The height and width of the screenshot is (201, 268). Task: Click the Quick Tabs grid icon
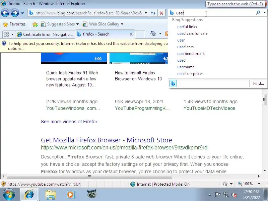[6, 35]
